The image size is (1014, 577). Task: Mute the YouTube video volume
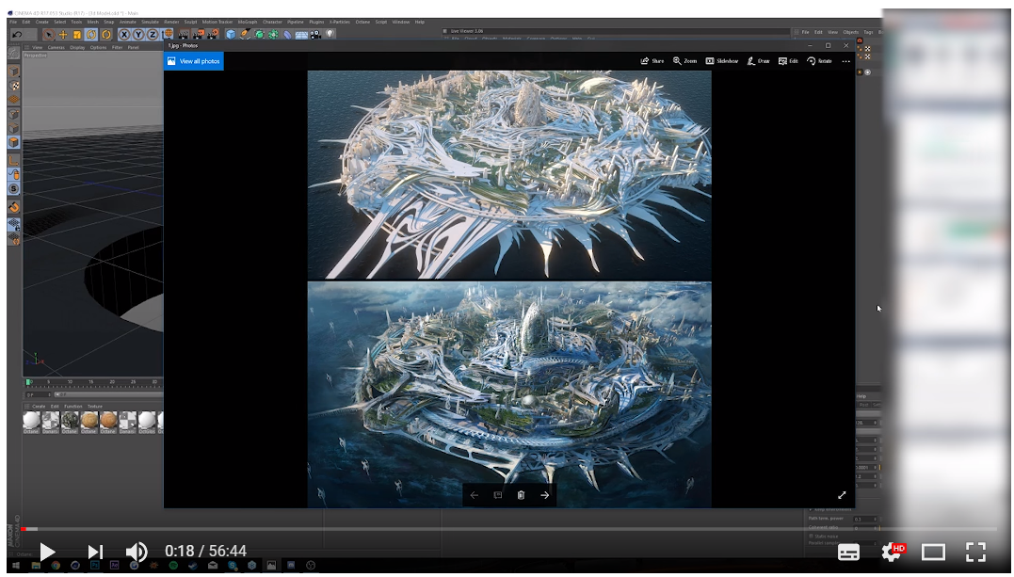point(137,552)
